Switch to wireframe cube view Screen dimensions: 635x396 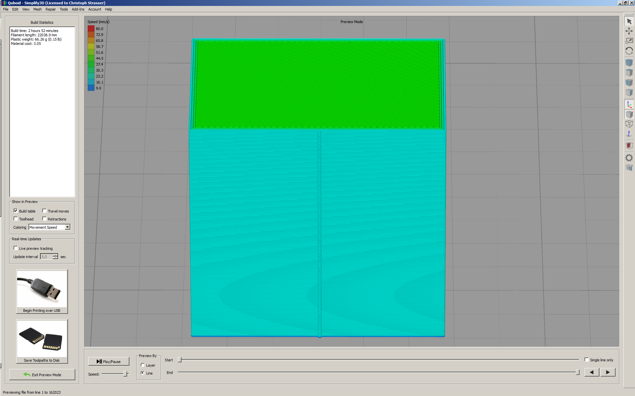click(629, 124)
